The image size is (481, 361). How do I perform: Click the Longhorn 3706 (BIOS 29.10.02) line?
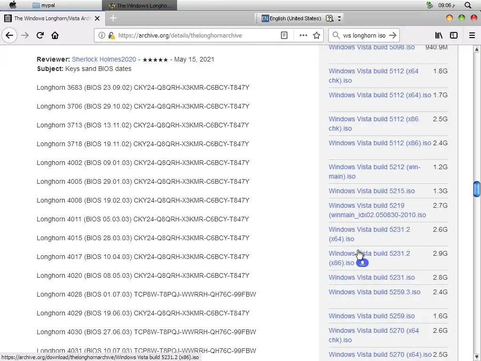(143, 106)
